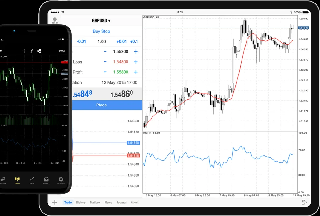Decrease Take Profit 1.55800 with minus
Image resolution: width=320 pixels, height=216 pixels.
point(105,72)
